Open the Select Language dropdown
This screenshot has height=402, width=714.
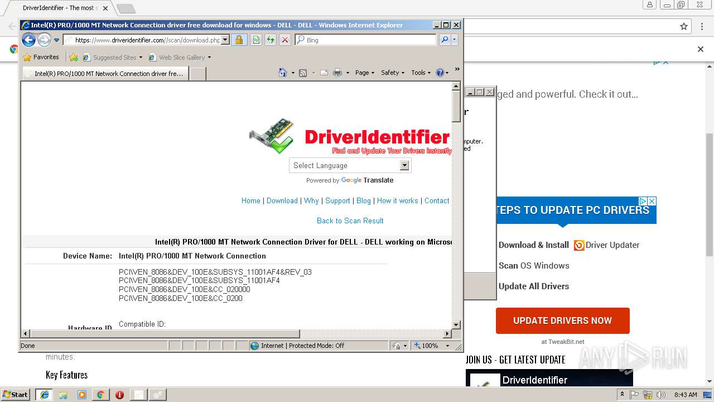coord(350,165)
